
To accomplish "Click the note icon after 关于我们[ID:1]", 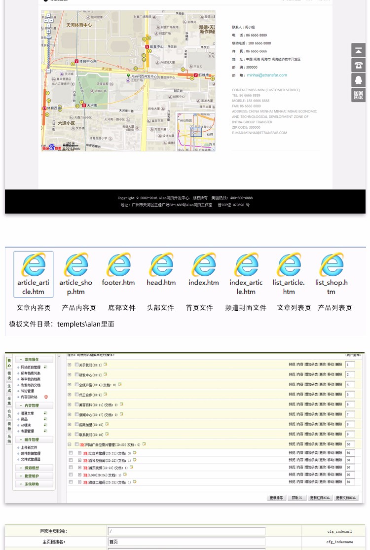I will (x=105, y=365).
